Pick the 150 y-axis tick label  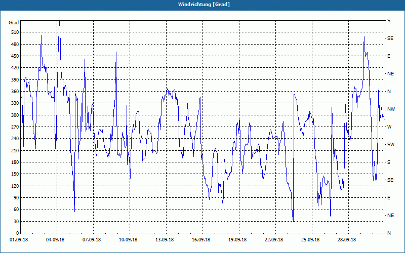(15, 174)
